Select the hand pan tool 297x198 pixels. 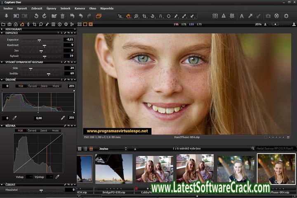pyautogui.click(x=128, y=16)
